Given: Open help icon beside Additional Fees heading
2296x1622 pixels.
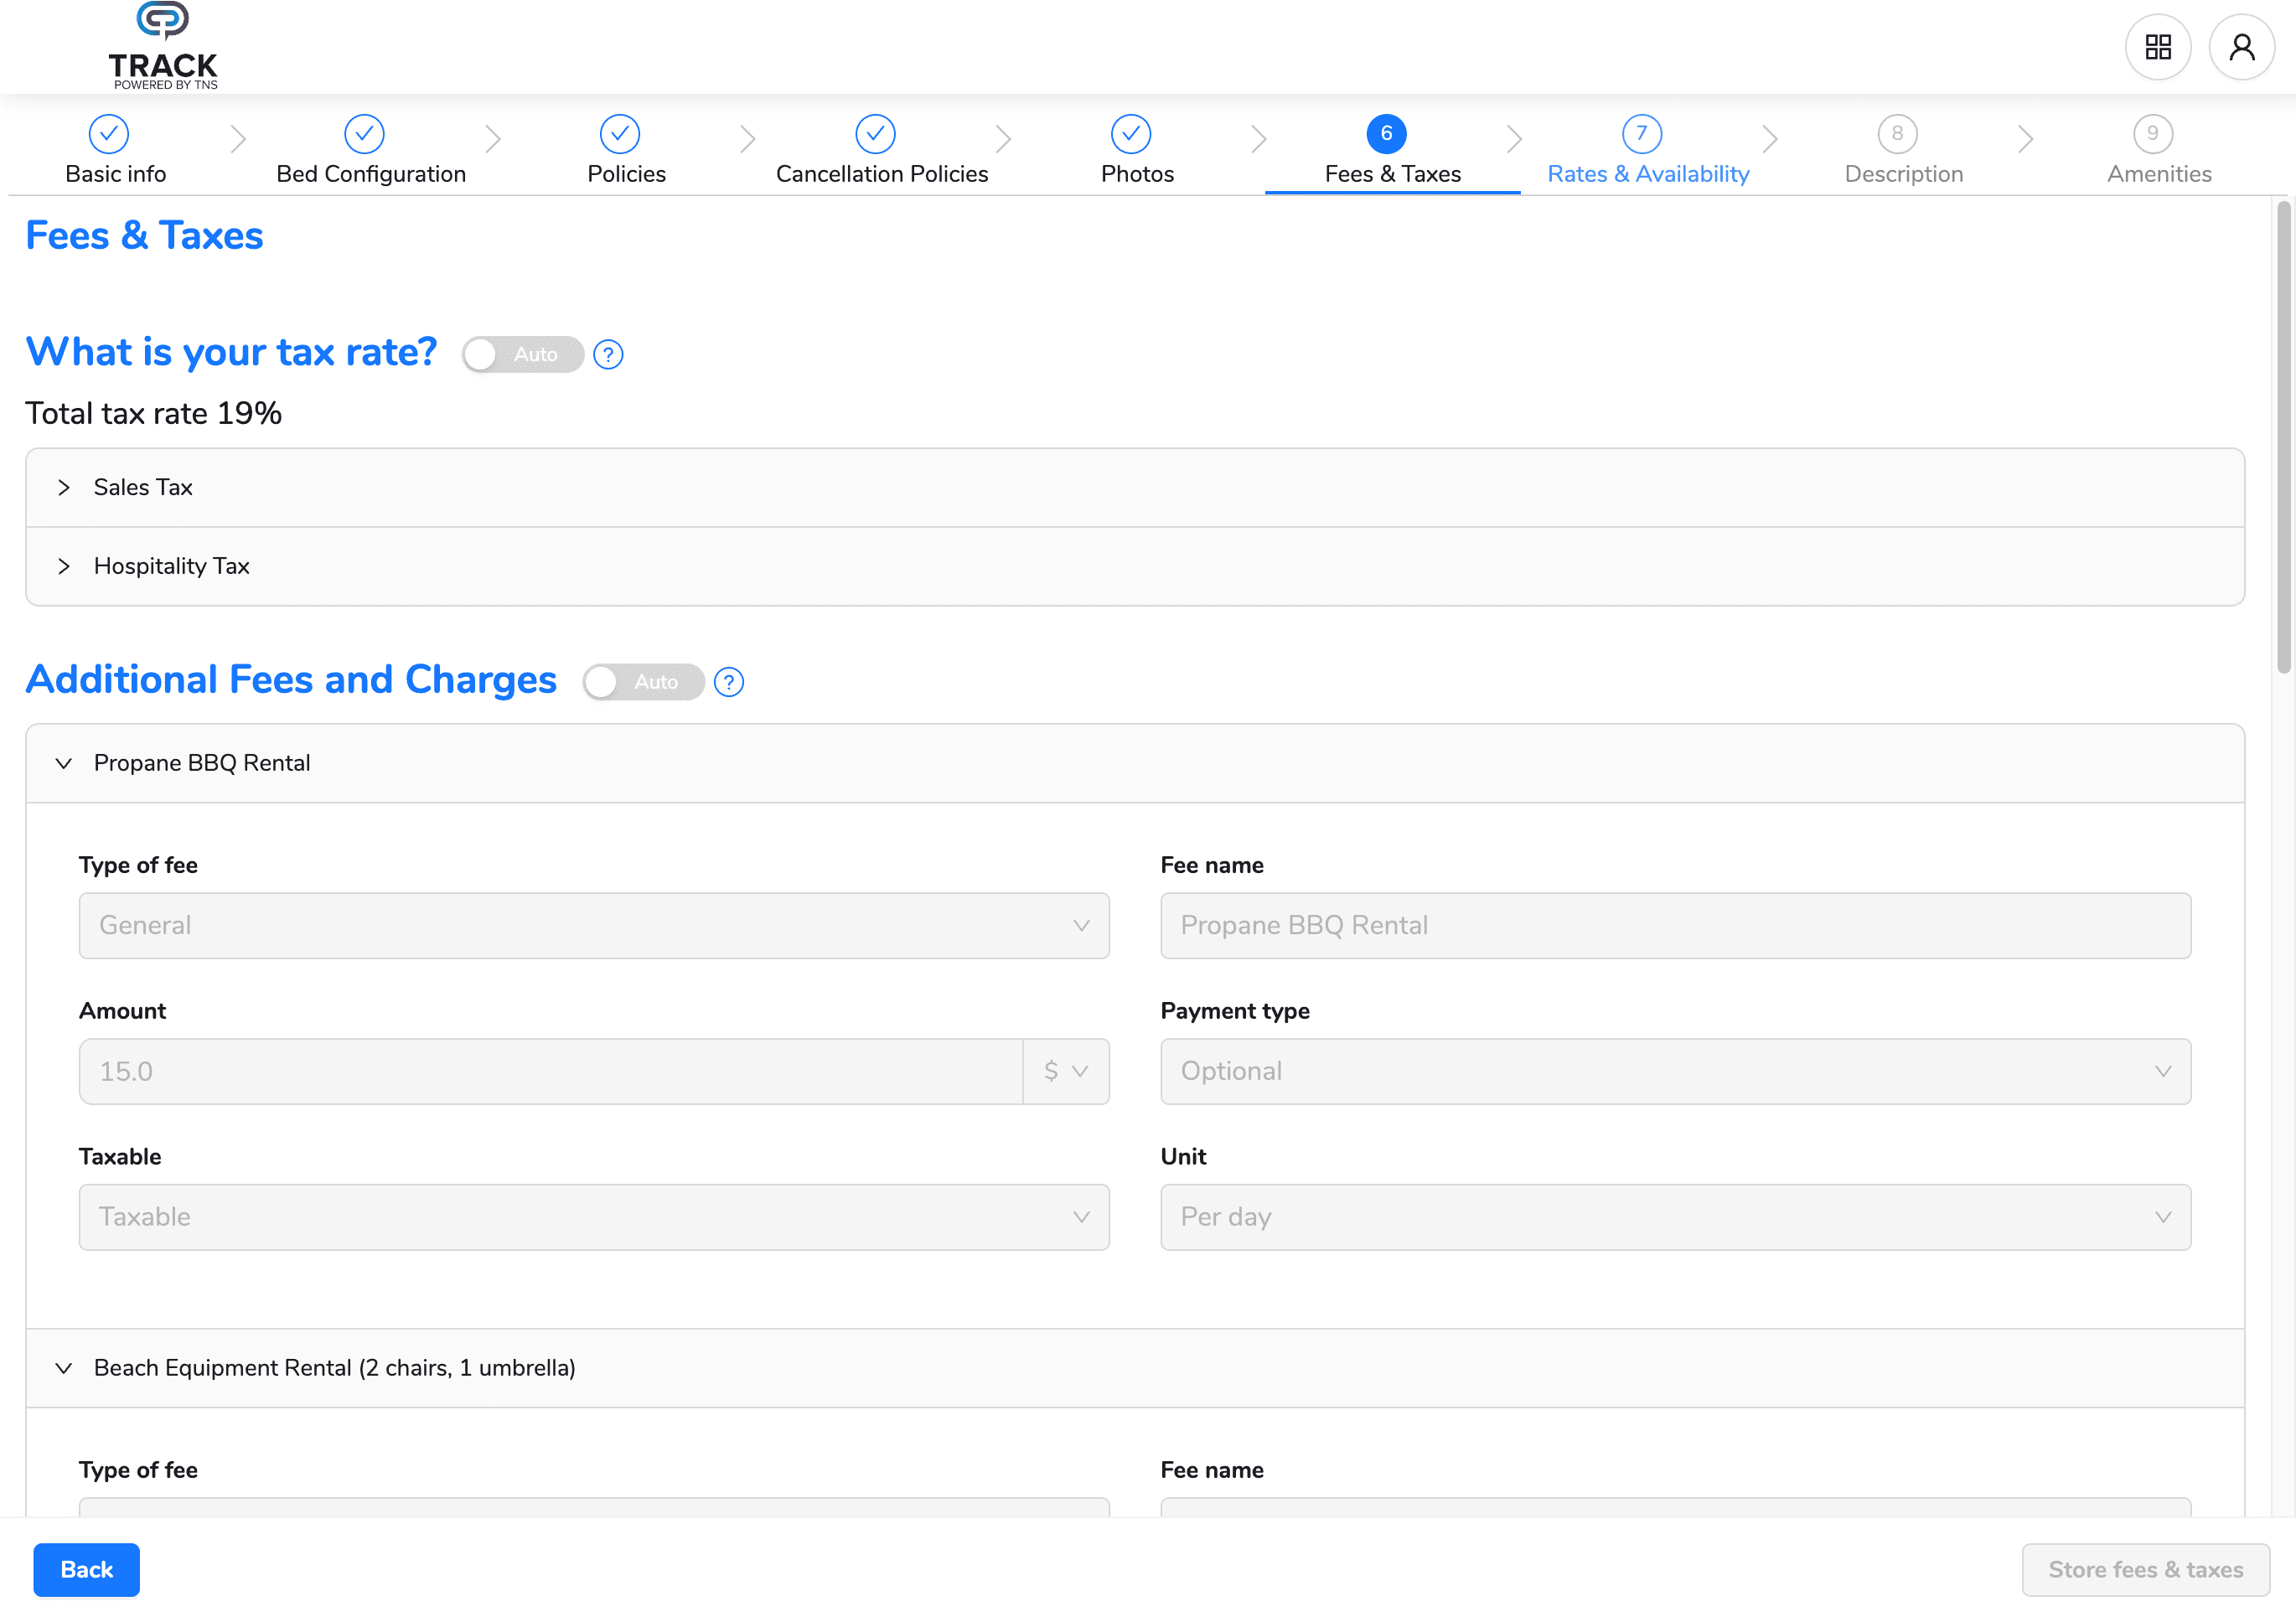Looking at the screenshot, I should coord(729,682).
